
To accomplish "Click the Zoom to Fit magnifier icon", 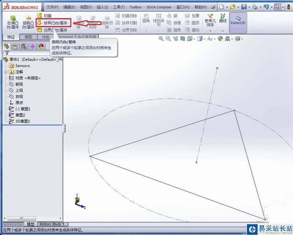I will 161,39.
